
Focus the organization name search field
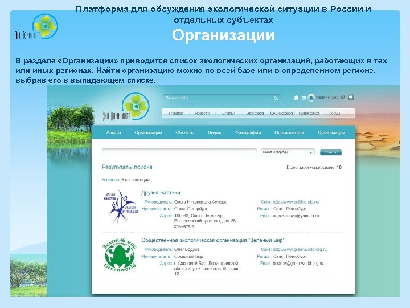tap(179, 152)
